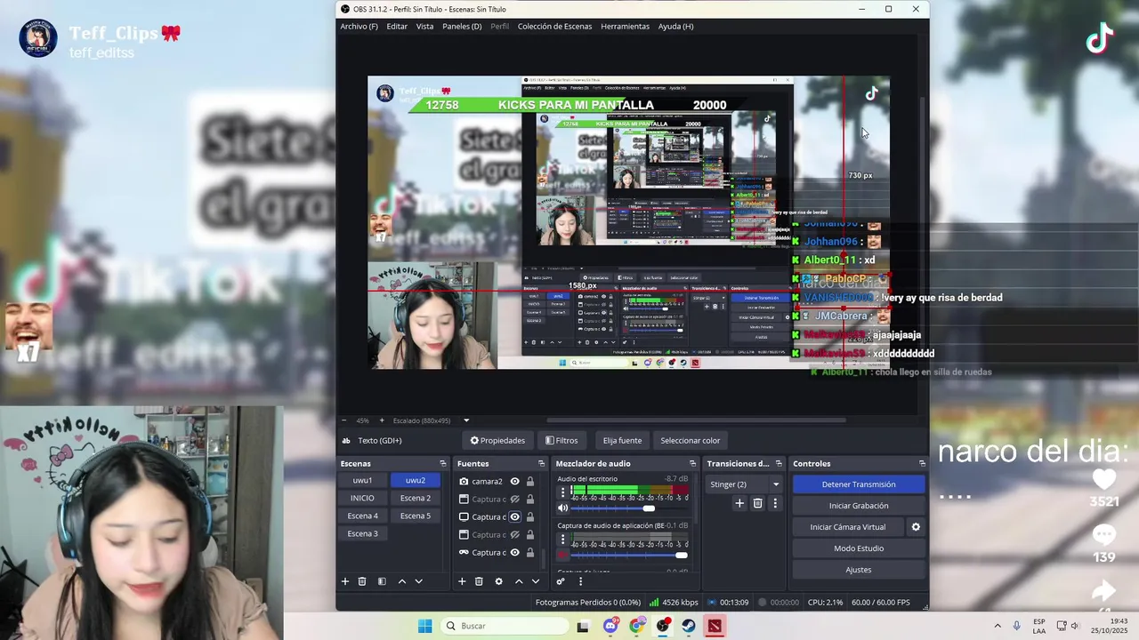This screenshot has height=640, width=1139.
Task: Open Discord from the Windows taskbar
Action: click(610, 626)
